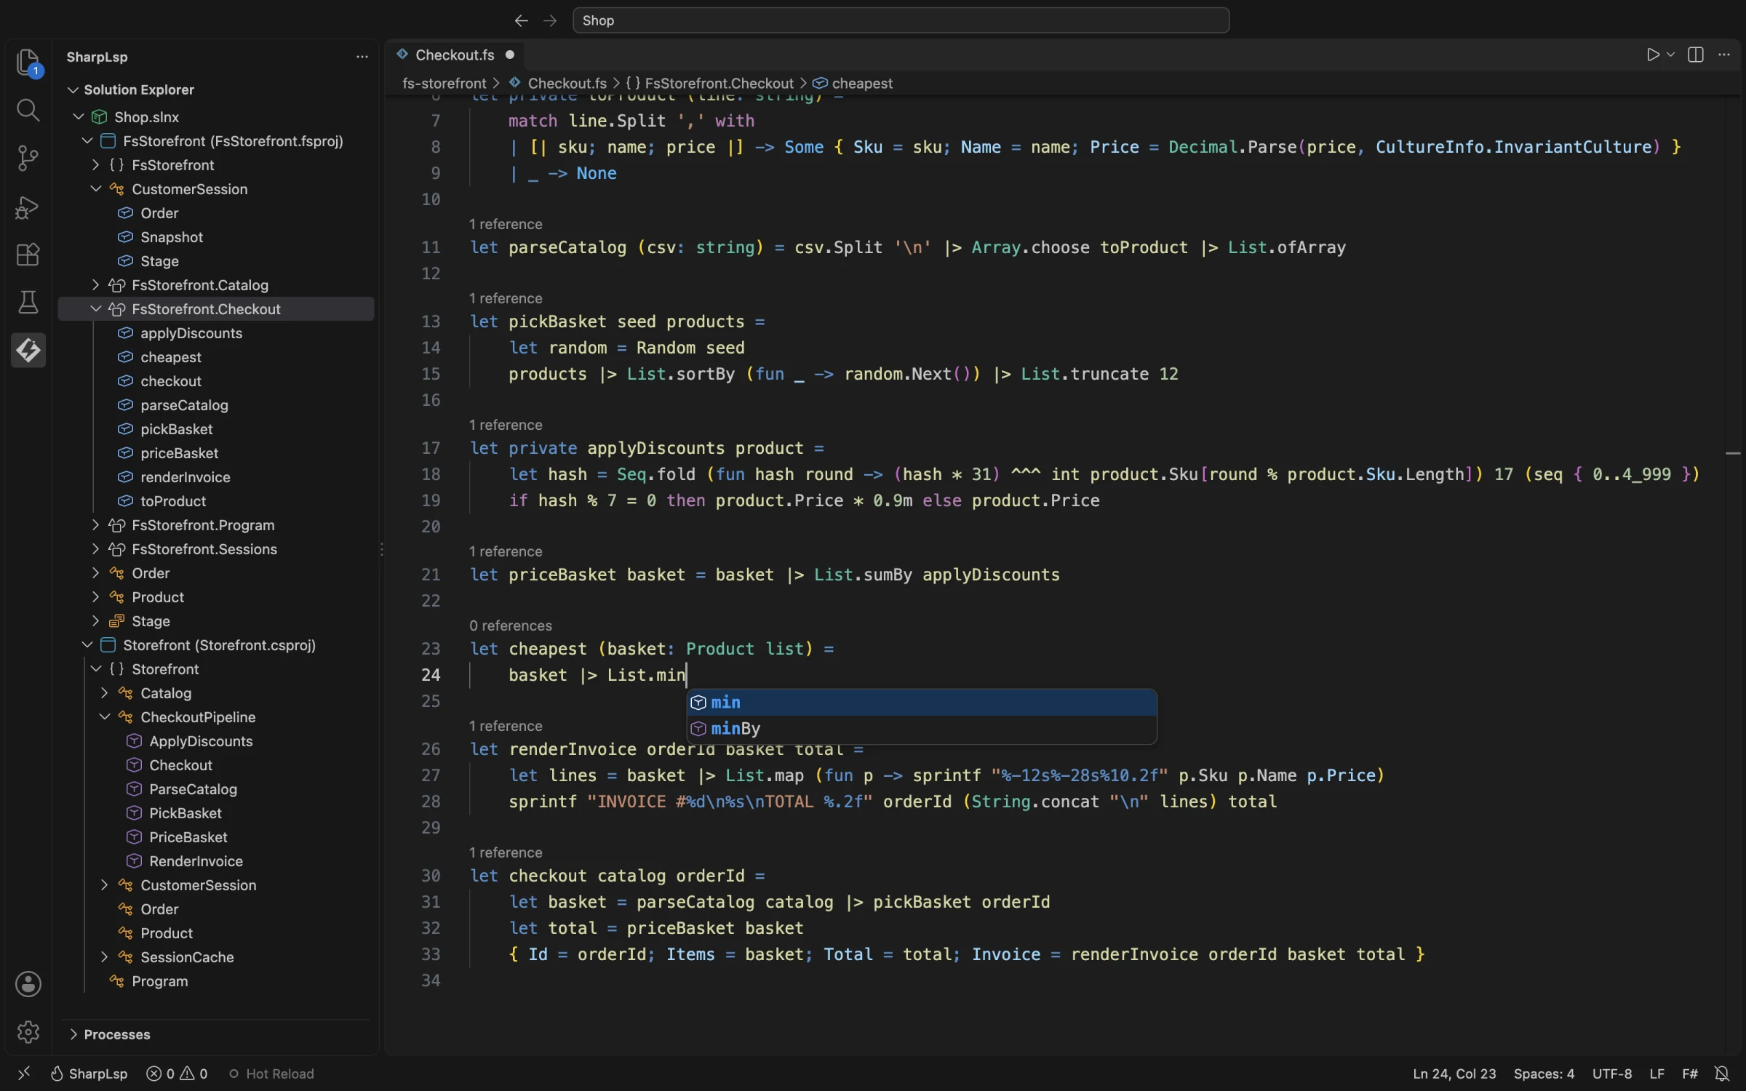1746x1091 pixels.
Task: Expand the SessionCache class node
Action: tap(105, 957)
